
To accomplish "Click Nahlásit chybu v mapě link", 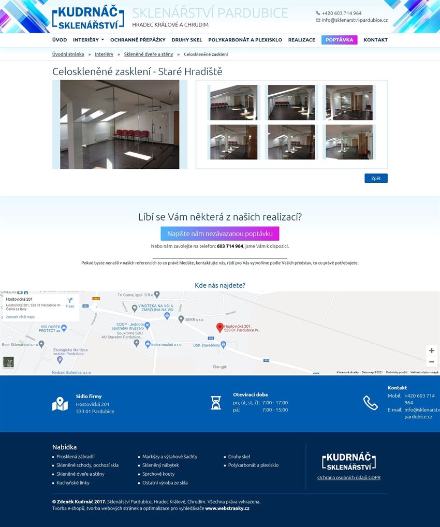I will (x=424, y=372).
